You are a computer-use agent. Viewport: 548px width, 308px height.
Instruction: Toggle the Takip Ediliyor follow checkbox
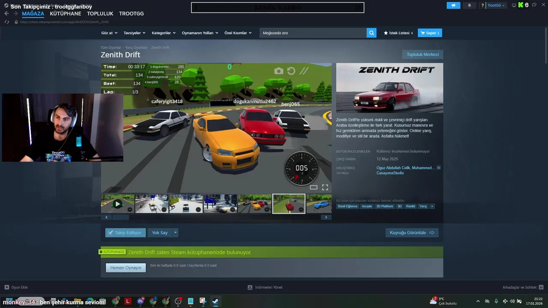110,233
